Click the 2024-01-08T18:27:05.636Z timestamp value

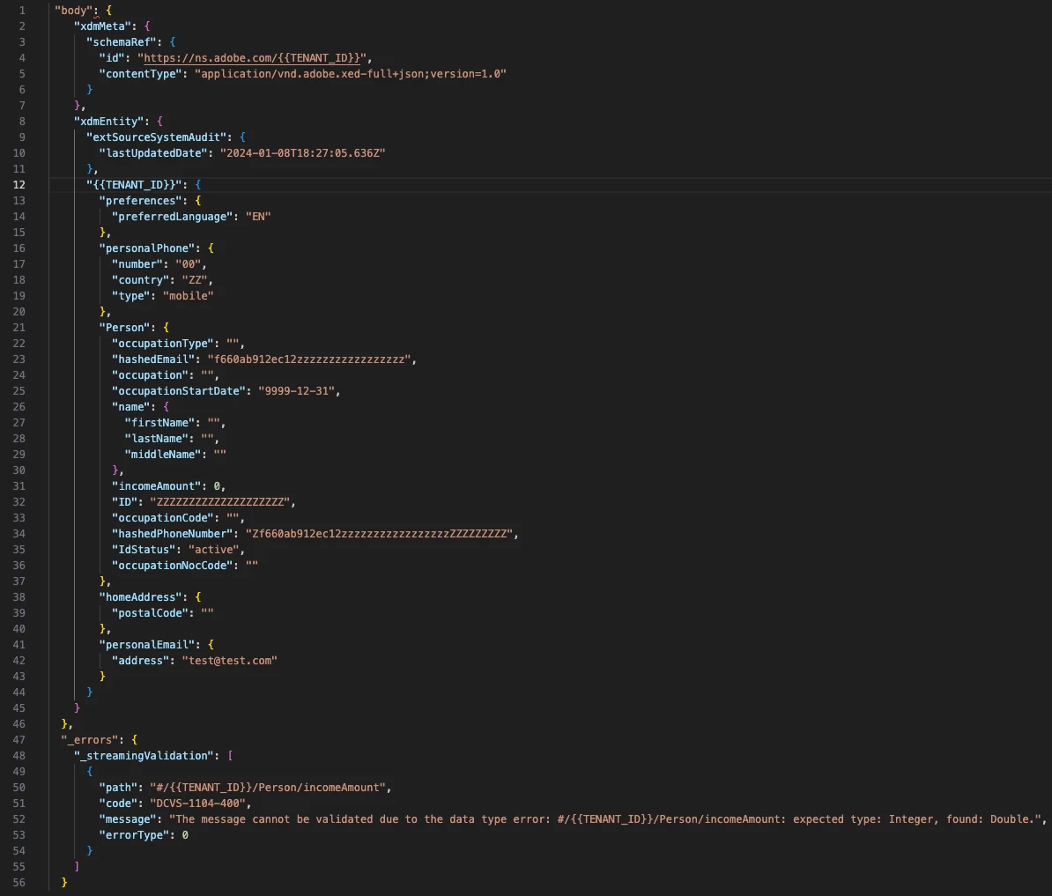pos(302,153)
